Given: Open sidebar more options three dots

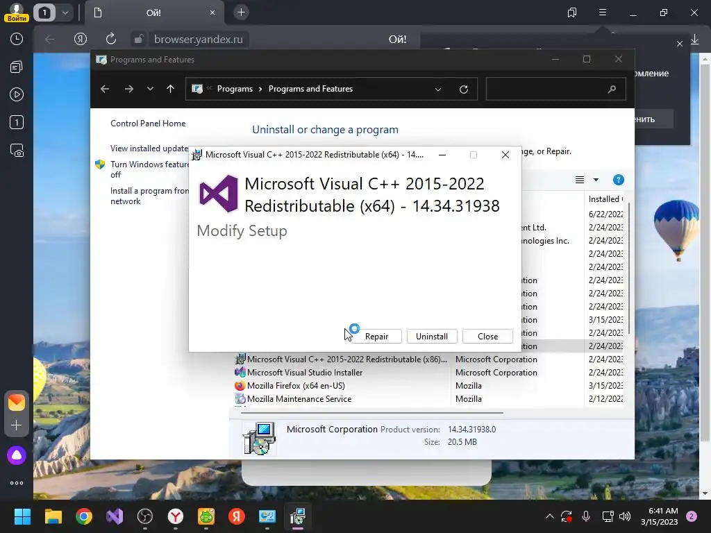Looking at the screenshot, I should click(x=17, y=483).
